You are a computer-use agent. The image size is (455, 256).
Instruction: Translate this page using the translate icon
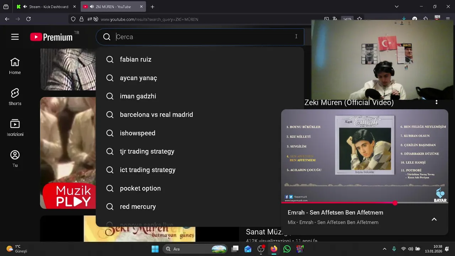(x=335, y=19)
